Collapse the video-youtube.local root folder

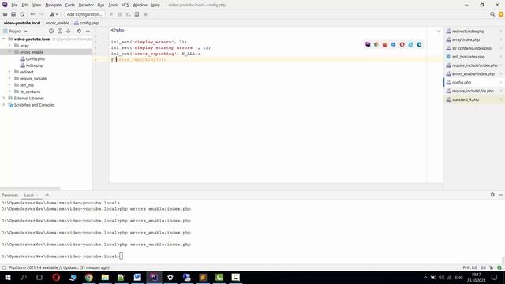coord(4,39)
